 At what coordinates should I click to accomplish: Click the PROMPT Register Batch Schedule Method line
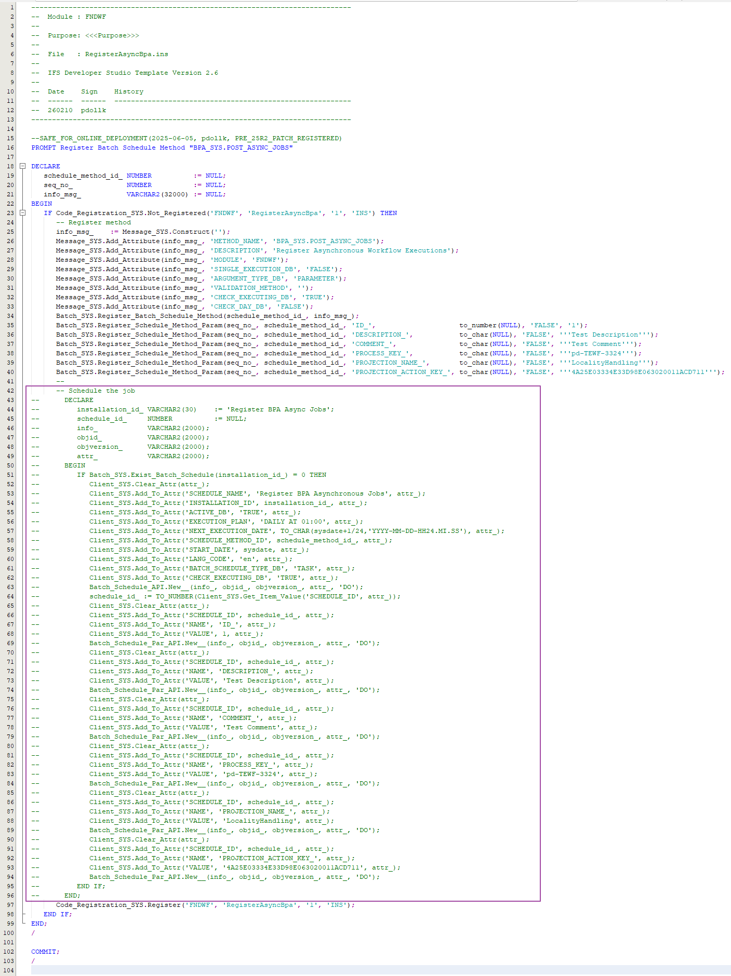[162, 148]
